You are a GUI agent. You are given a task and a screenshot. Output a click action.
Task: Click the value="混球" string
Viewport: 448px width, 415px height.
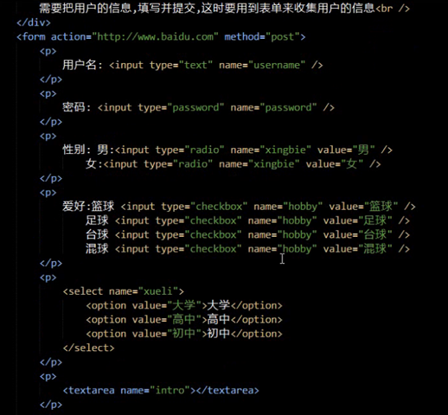coord(374,249)
